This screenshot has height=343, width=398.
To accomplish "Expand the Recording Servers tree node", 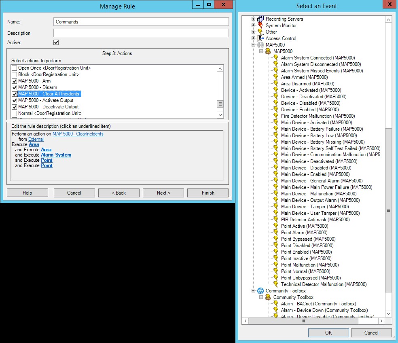I will (x=254, y=19).
